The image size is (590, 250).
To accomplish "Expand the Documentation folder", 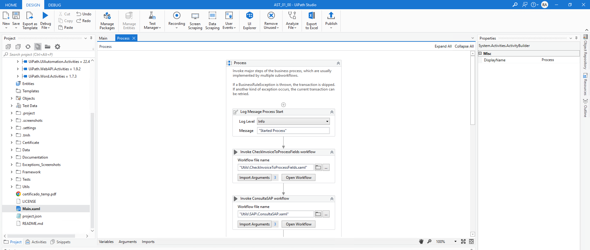I will click(x=12, y=157).
